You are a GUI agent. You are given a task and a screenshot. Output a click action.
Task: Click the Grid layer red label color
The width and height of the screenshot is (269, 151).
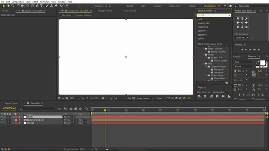(x=16, y=117)
